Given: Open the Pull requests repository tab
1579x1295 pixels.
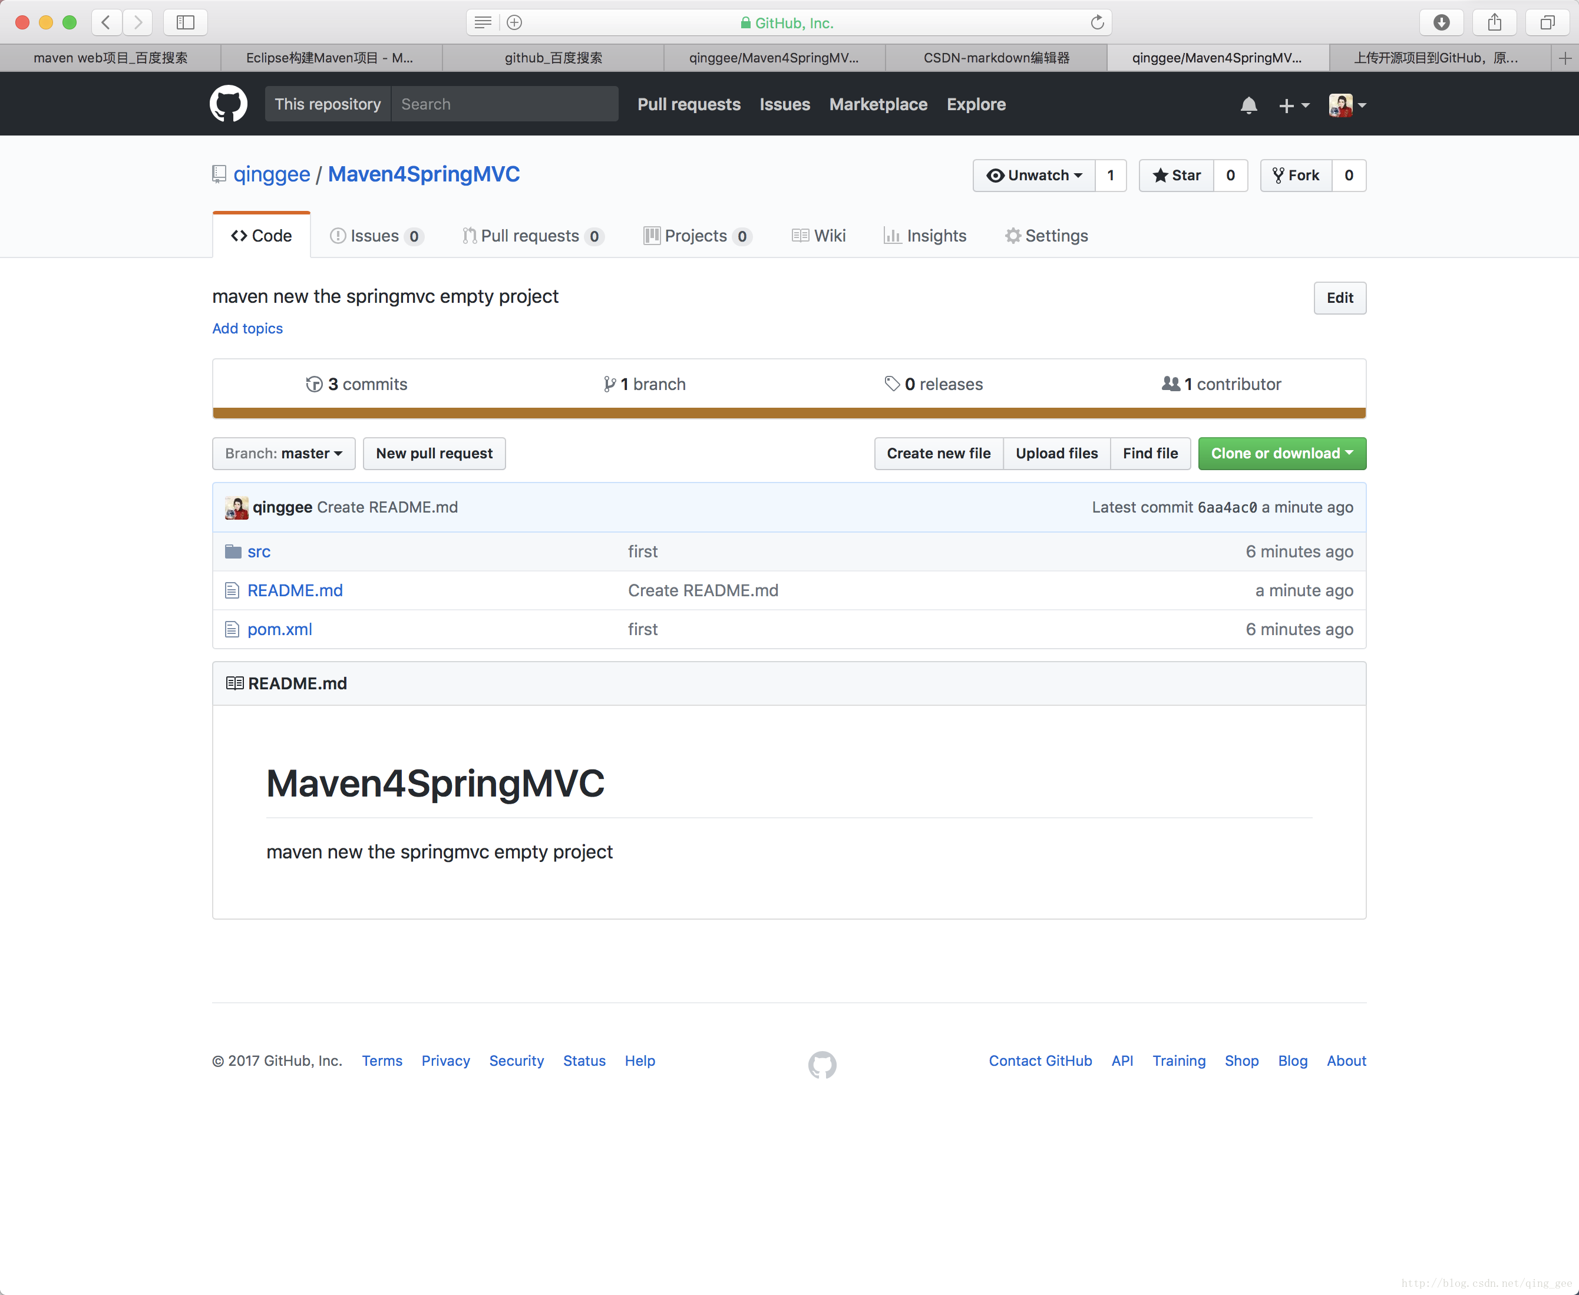Looking at the screenshot, I should tap(533, 236).
